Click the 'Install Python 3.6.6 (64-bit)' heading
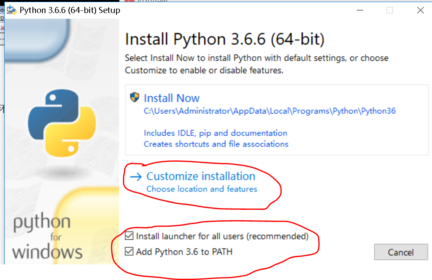 (225, 39)
